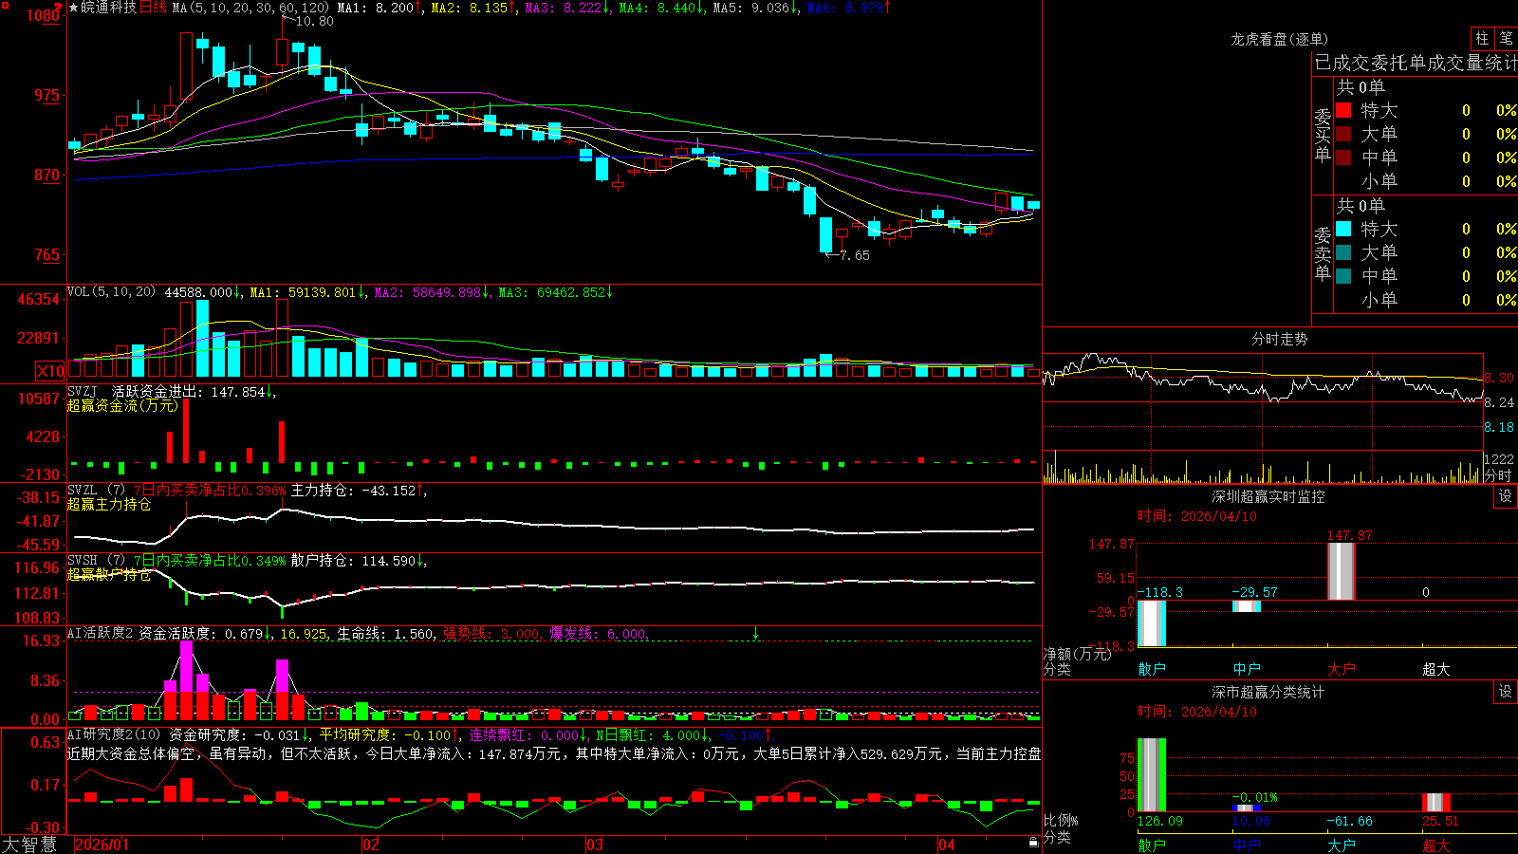Click the 147.87 大户 bar in 深圳超赢 chart
Viewport: 1518px width, 854px height.
click(x=1342, y=571)
